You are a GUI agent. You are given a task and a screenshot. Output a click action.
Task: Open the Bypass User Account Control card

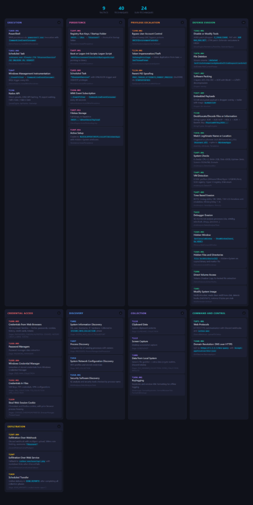(157, 37)
